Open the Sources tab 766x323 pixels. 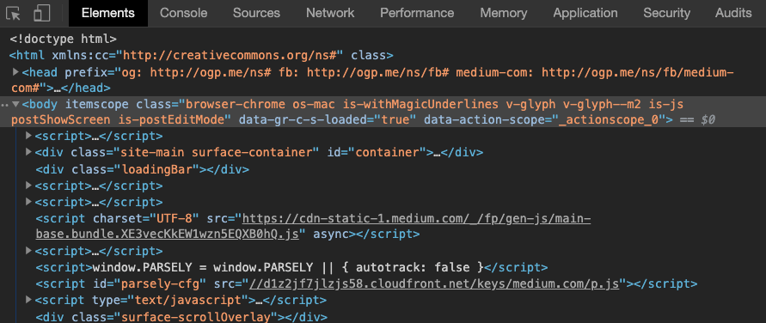click(x=256, y=13)
